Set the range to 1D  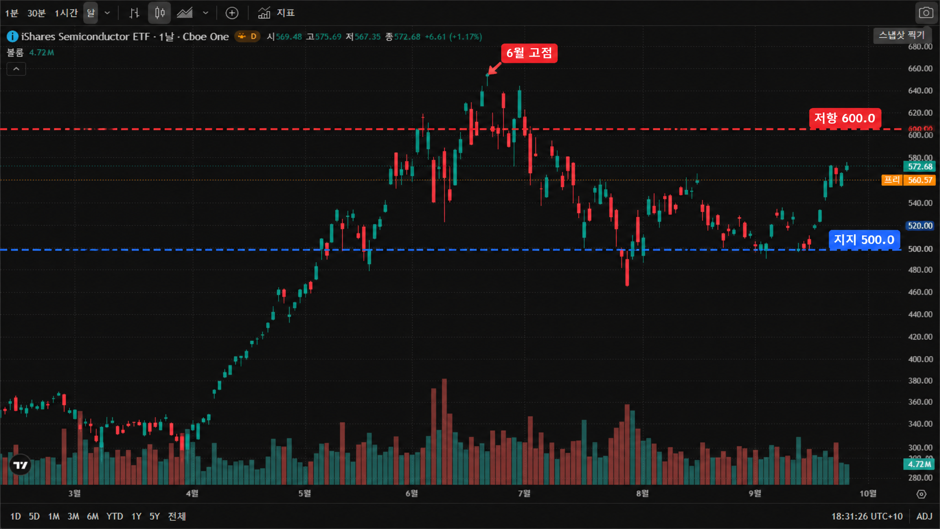pos(16,516)
